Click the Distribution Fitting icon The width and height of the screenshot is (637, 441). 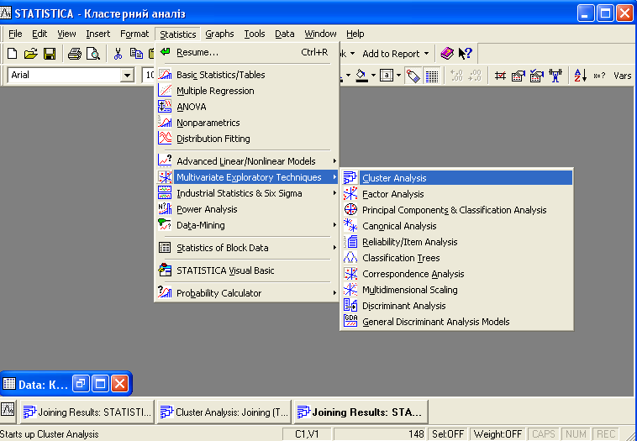pos(165,138)
